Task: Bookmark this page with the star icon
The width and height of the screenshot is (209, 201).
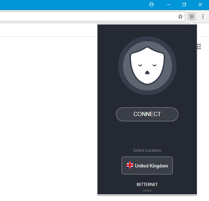Action: (x=180, y=16)
